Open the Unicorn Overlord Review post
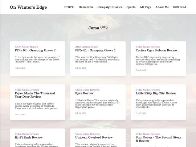 pyautogui.click(x=94, y=137)
